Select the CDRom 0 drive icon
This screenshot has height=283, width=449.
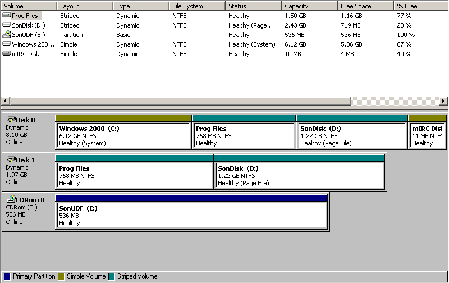[11, 199]
